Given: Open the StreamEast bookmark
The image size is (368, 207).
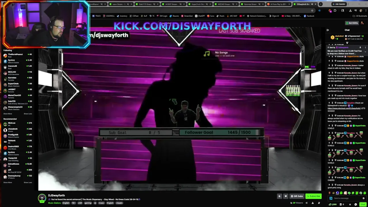Looking at the screenshot, I should click(x=187, y=16).
